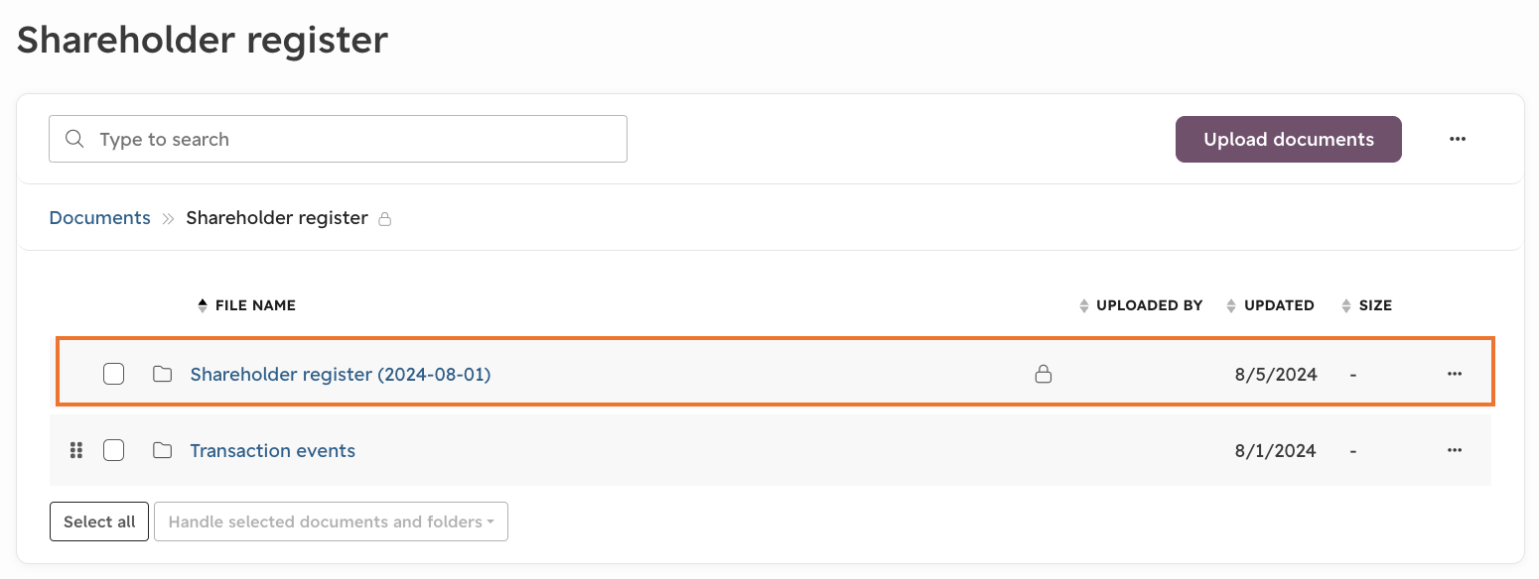Click the lock icon next to the Shareholder register breadcrumb

385,218
